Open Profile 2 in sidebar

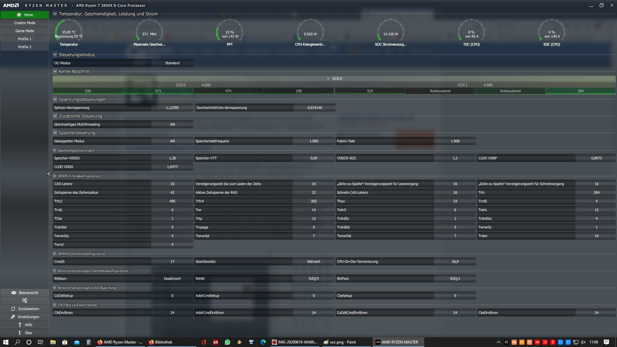pyautogui.click(x=25, y=47)
